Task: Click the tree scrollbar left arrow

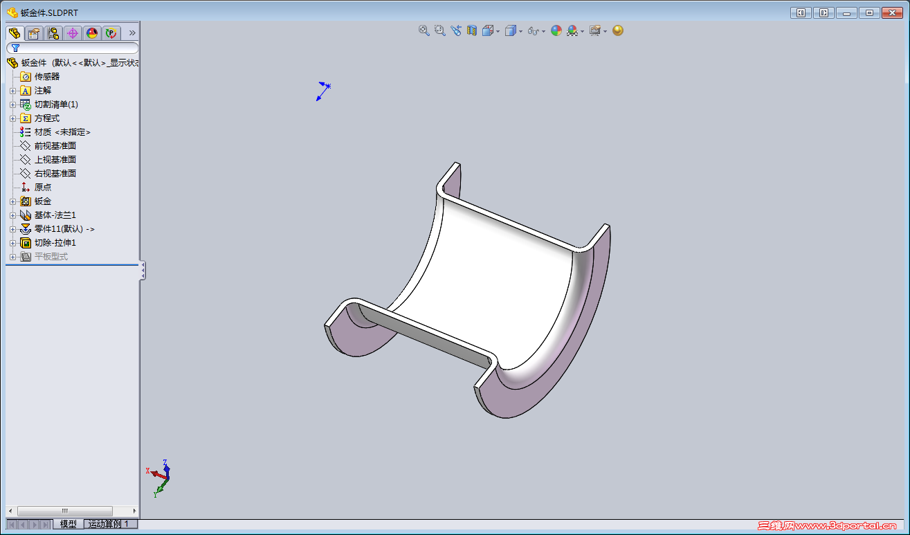Action: [10, 511]
